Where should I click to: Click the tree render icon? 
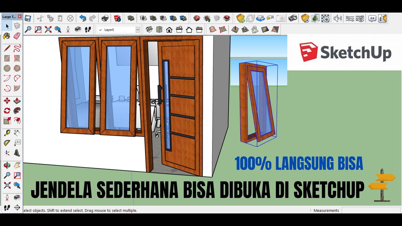tap(315, 18)
